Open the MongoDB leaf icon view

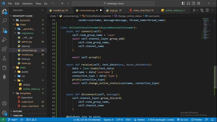click(4, 77)
